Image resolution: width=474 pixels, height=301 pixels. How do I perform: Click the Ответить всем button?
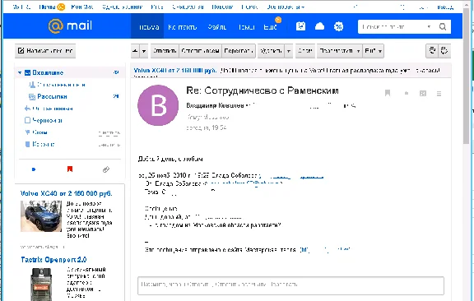[200, 51]
